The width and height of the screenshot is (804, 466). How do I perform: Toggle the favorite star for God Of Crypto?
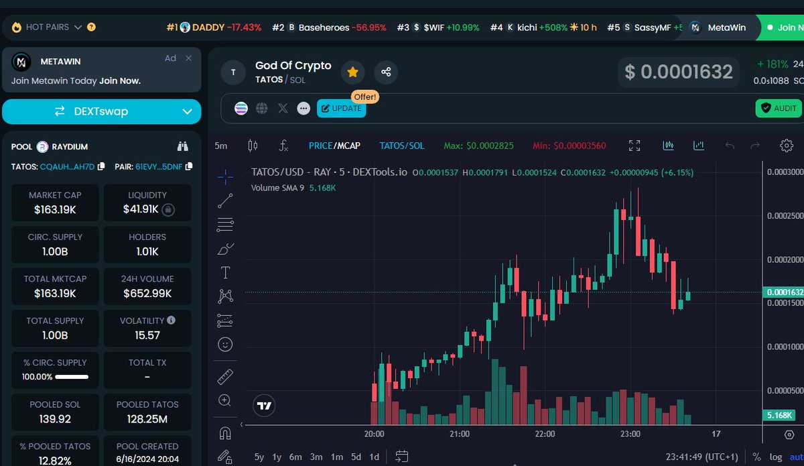(352, 72)
